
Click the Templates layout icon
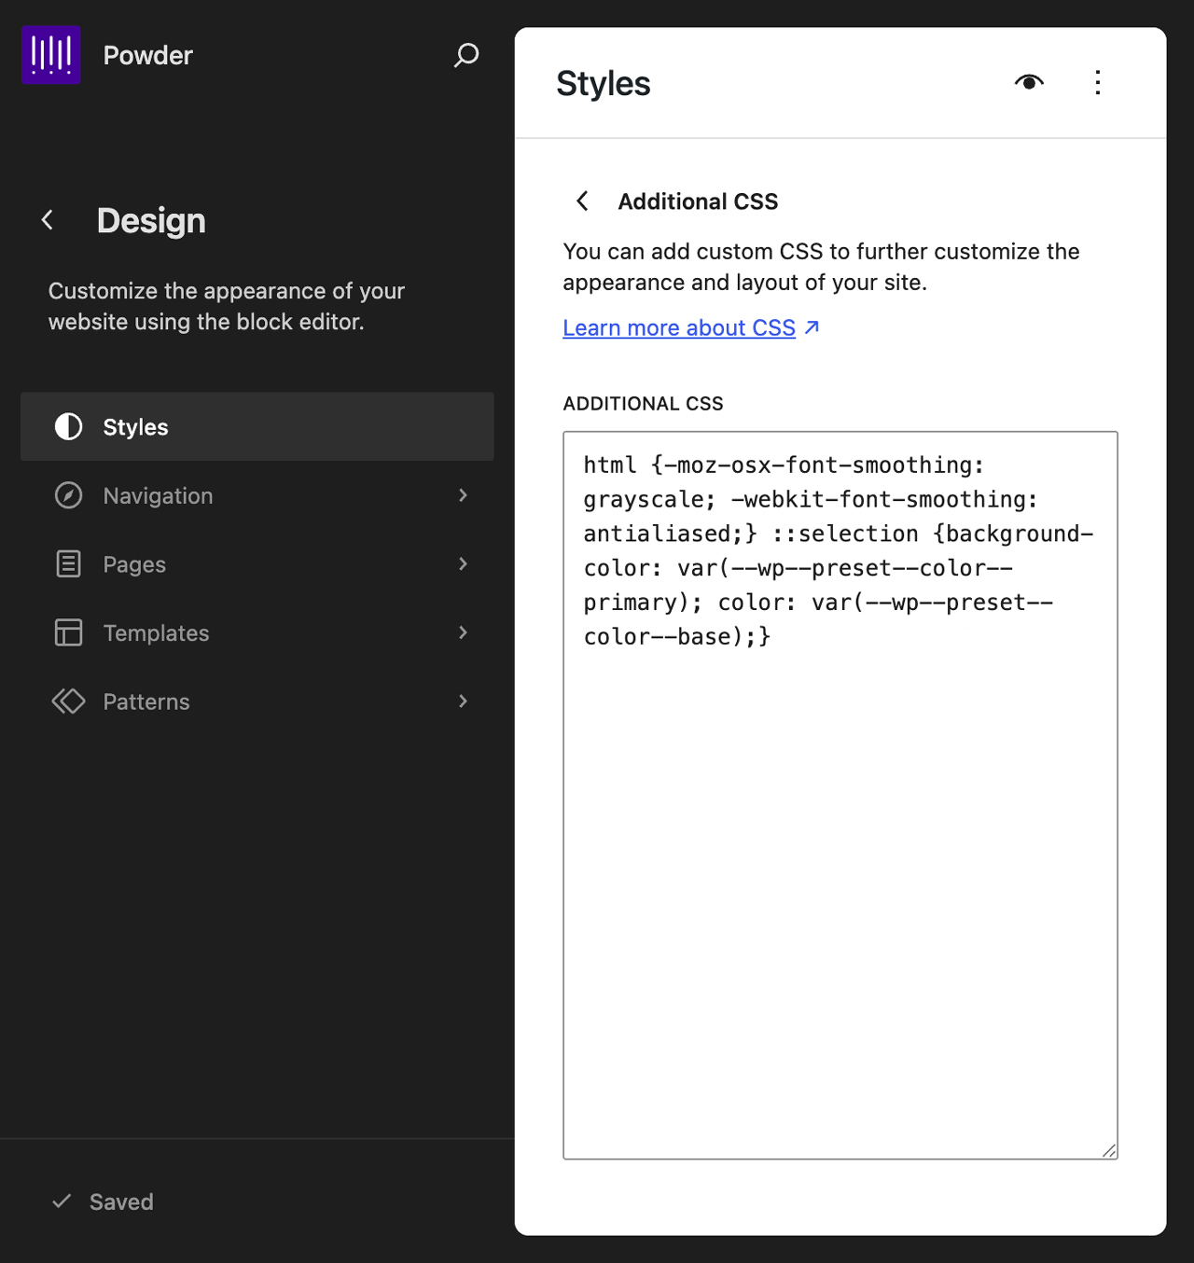68,632
